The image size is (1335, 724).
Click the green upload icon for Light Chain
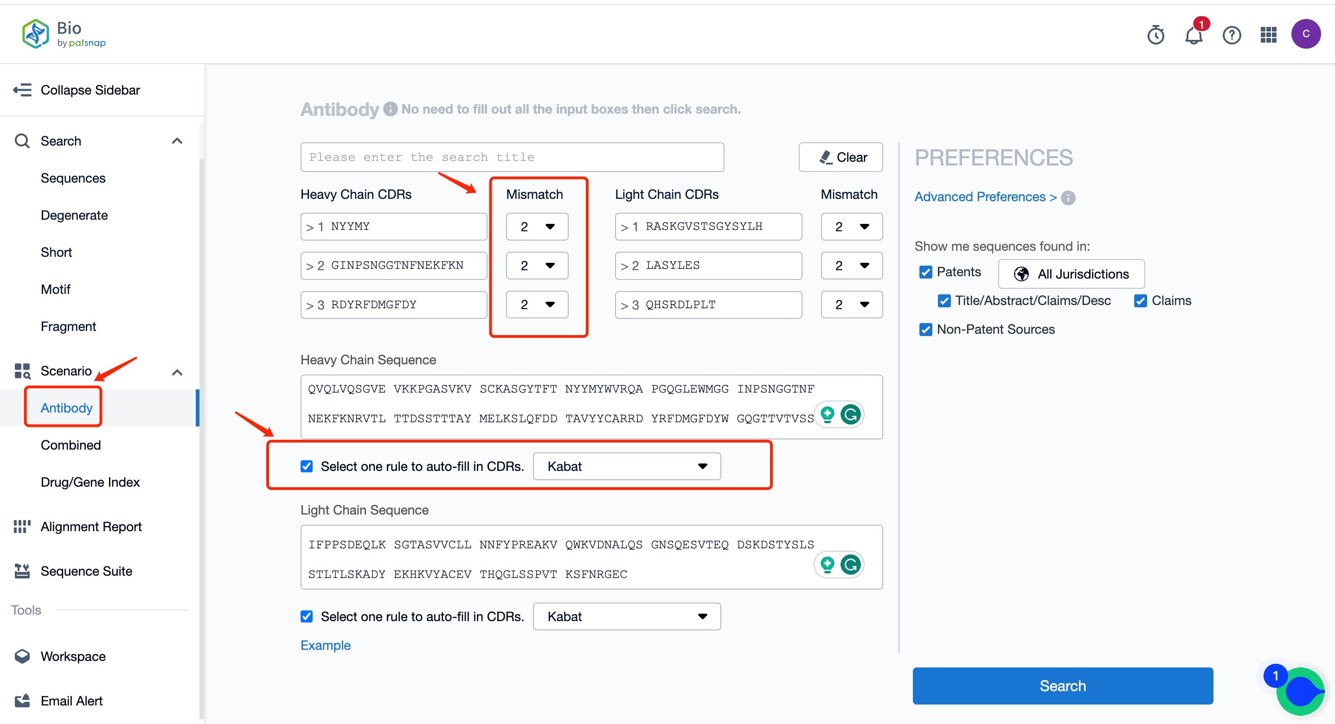pyautogui.click(x=828, y=565)
